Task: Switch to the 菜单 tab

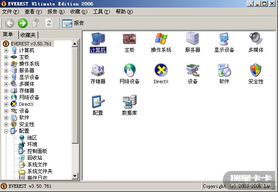Action: click(8, 34)
